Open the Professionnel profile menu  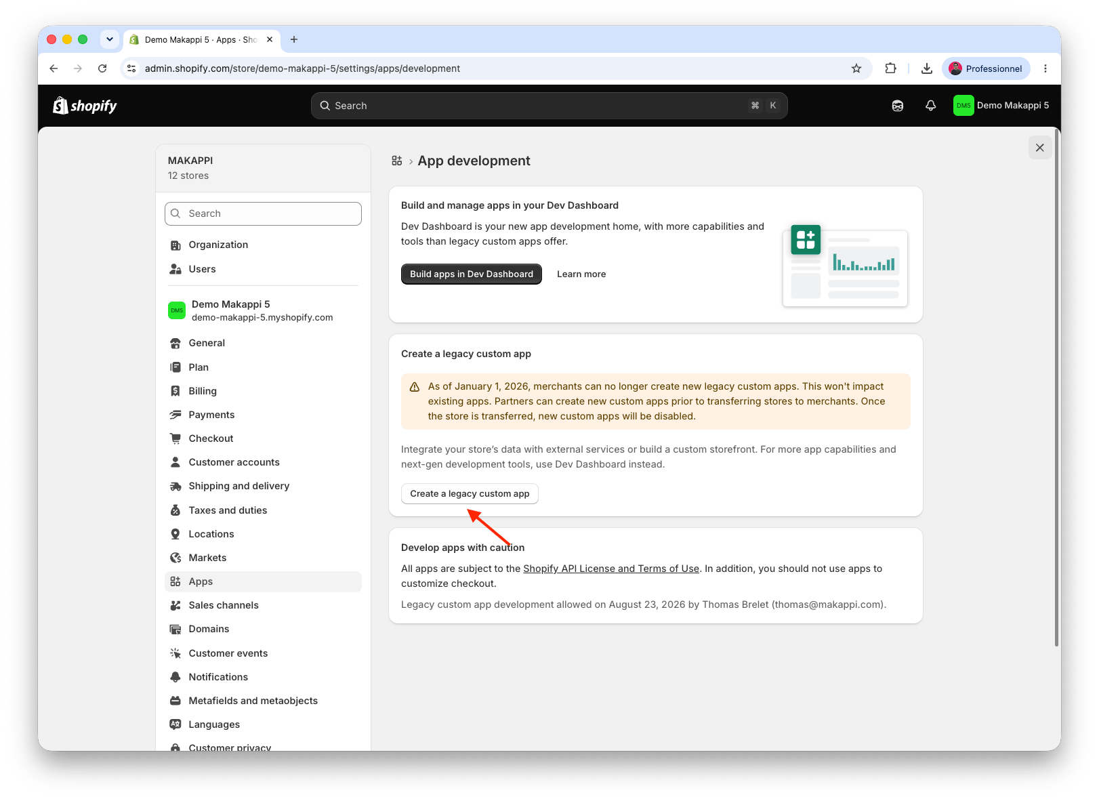point(986,68)
